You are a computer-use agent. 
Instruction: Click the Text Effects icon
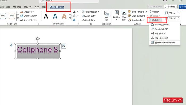coord(74,20)
